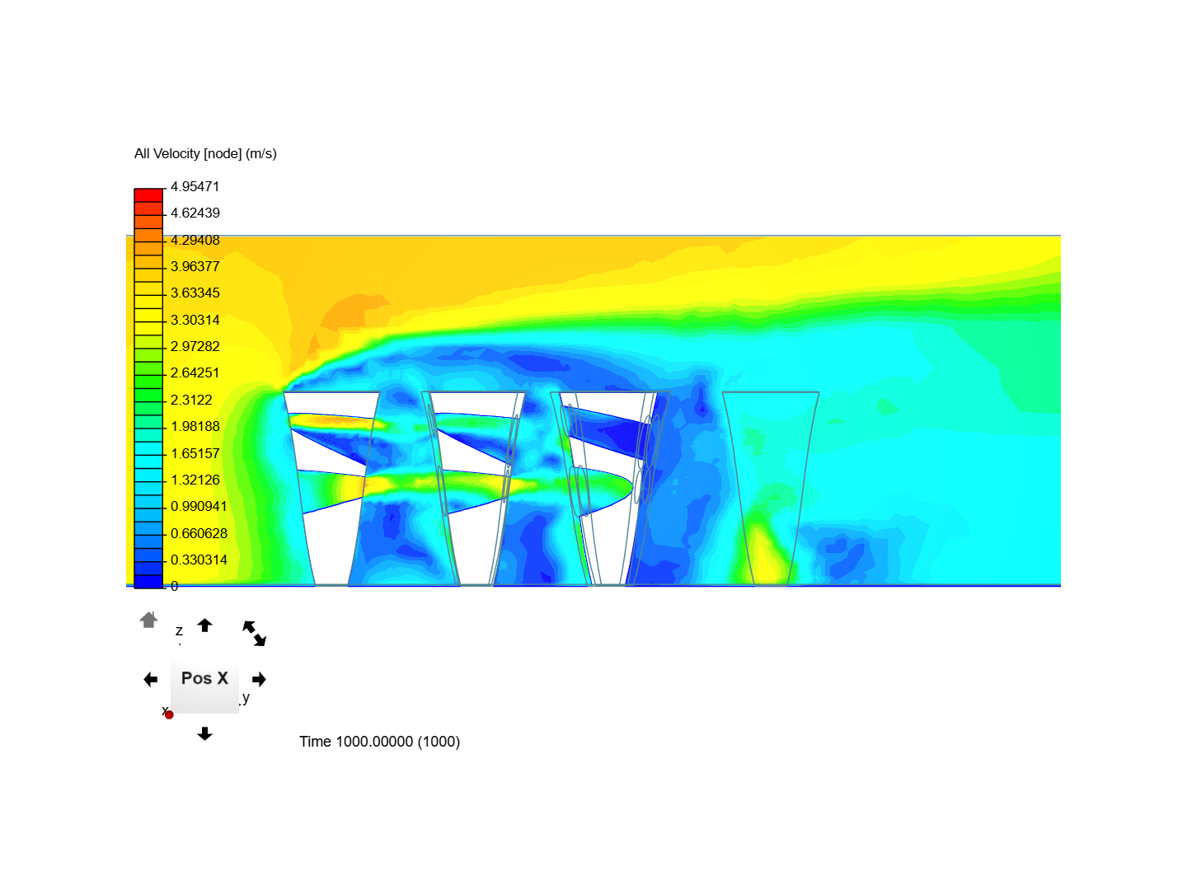Click legend value 0.990941
The height and width of the screenshot is (890, 1187).
(x=199, y=507)
